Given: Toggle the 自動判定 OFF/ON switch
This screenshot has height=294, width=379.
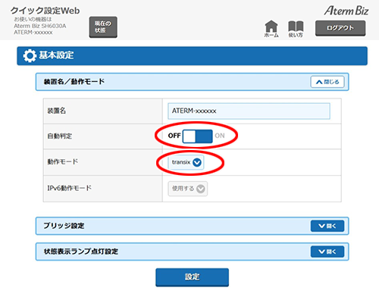Looking at the screenshot, I should point(197,136).
